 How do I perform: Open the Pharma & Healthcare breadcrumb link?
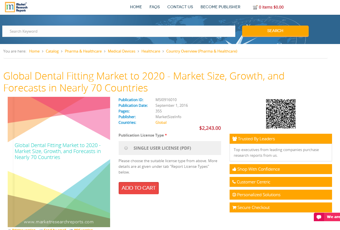point(83,51)
